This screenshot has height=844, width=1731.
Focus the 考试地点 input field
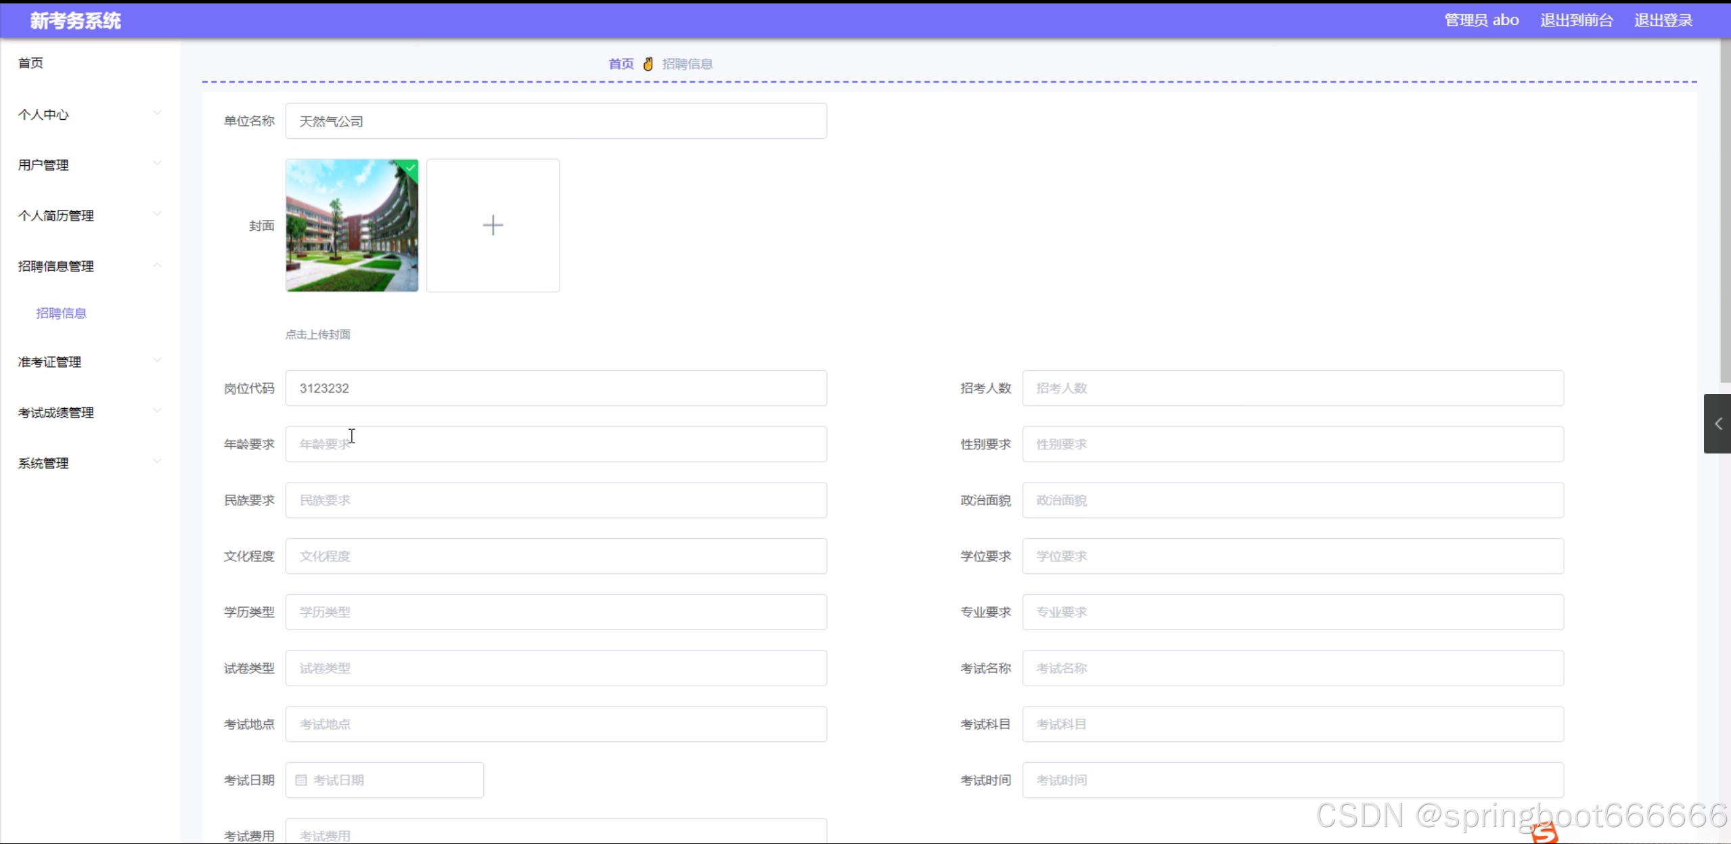pos(556,724)
